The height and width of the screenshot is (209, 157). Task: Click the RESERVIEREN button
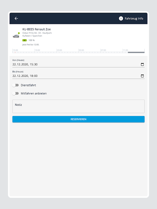point(78,119)
